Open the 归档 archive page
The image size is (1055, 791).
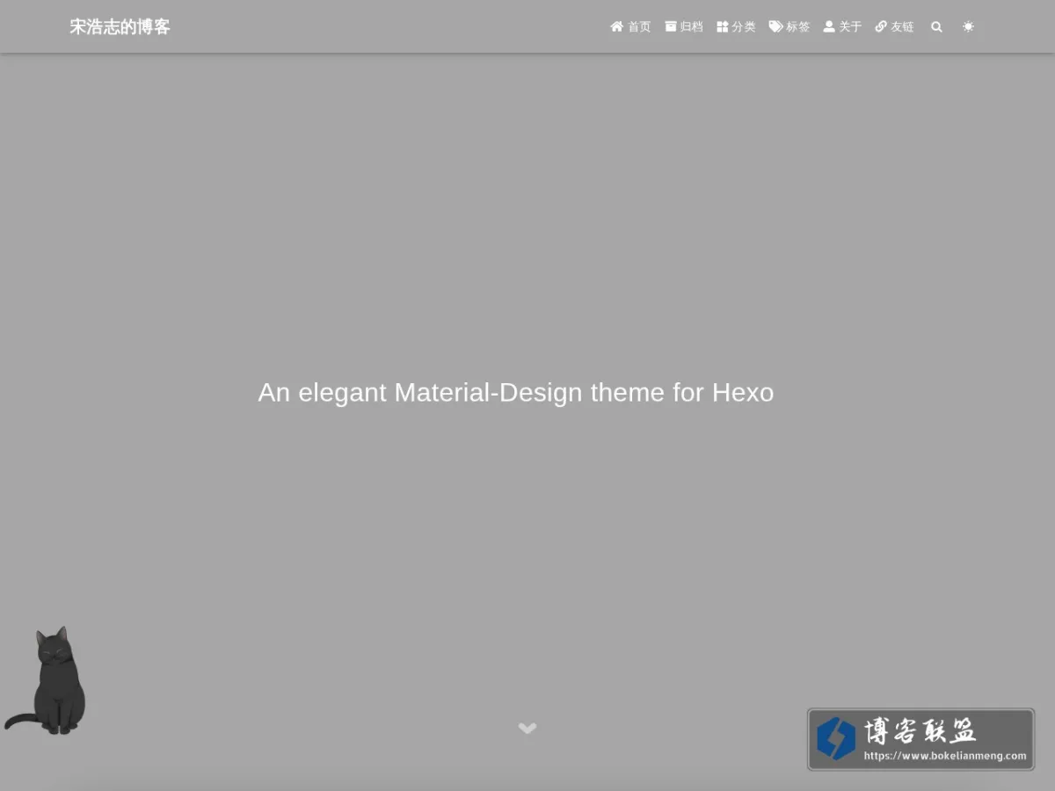pos(684,27)
